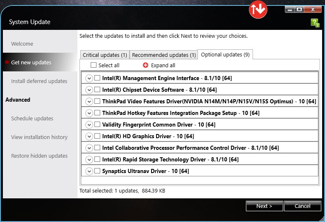Viewport: 325px width, 222px height.
Task: Expand Intel(R) HD Graphics Driver details
Action: pos(89,137)
